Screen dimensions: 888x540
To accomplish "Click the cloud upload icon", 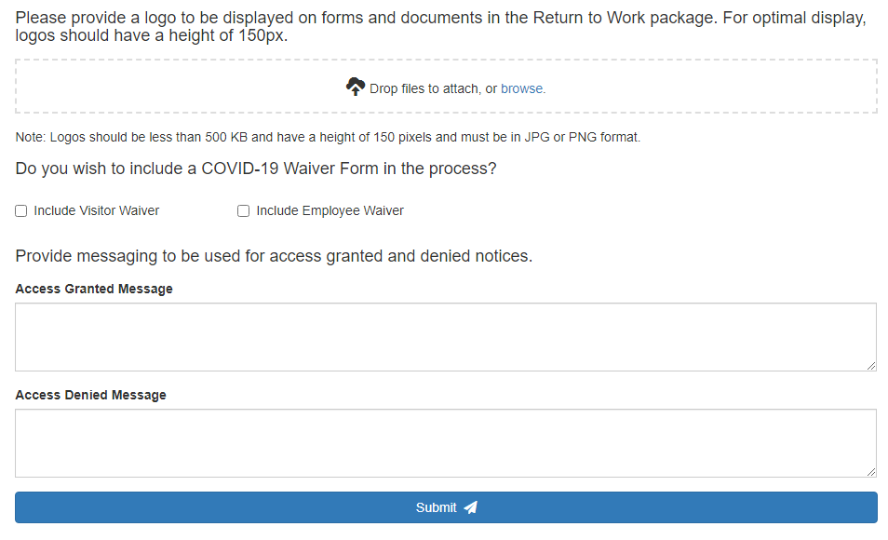I will coord(356,88).
